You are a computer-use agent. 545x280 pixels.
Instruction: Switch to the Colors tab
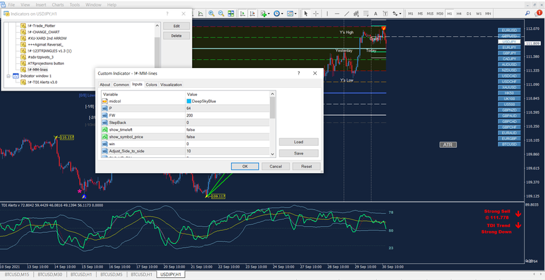[x=151, y=84]
